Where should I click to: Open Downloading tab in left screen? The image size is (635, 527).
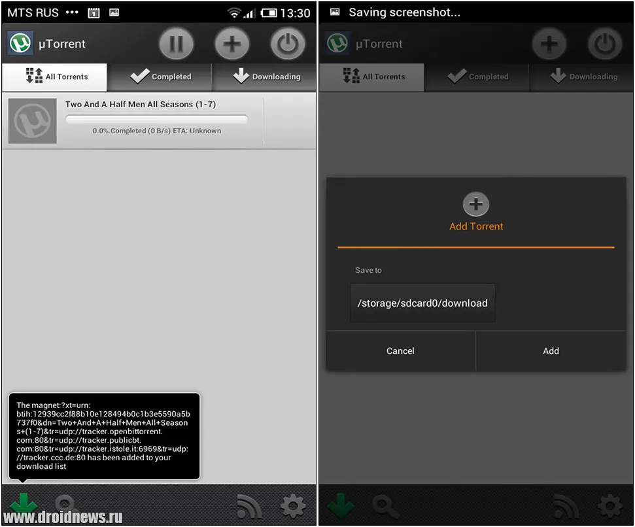[264, 77]
